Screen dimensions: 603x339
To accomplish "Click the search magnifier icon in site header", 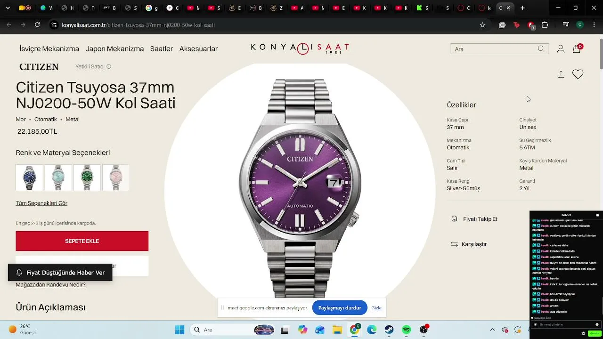I will (x=541, y=49).
